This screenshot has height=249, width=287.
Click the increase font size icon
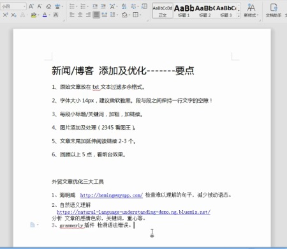(x=31, y=6)
